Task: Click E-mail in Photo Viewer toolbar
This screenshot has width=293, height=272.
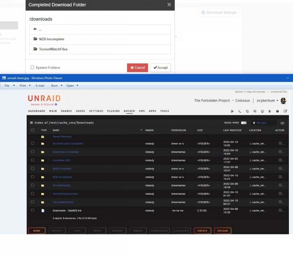Action: coord(40,86)
